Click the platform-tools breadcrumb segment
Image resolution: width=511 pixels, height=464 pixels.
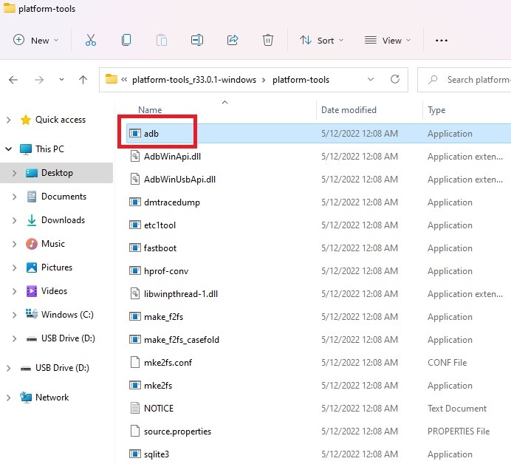(x=301, y=80)
